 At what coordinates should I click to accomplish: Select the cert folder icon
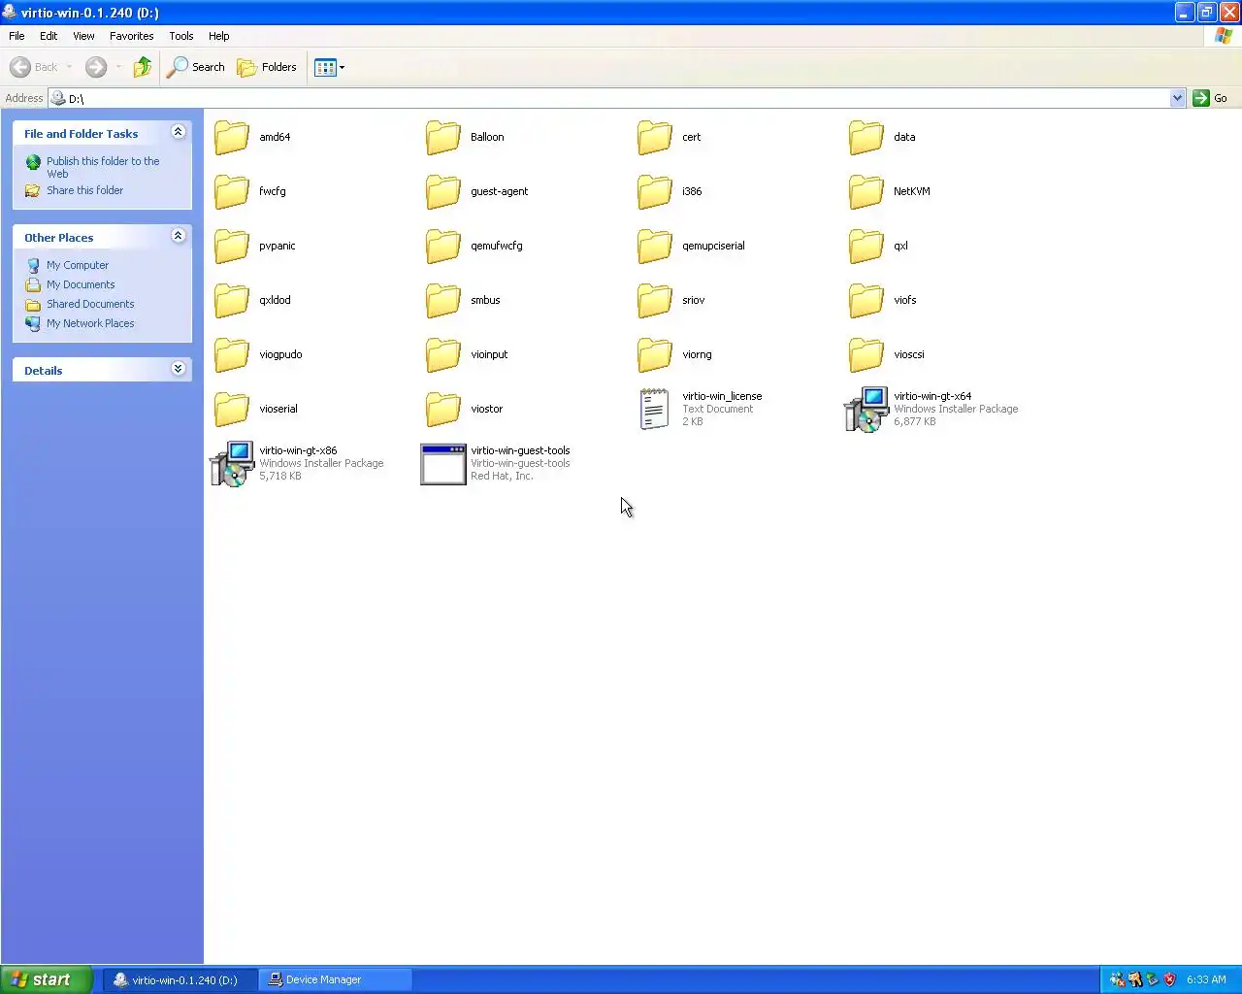tap(655, 137)
